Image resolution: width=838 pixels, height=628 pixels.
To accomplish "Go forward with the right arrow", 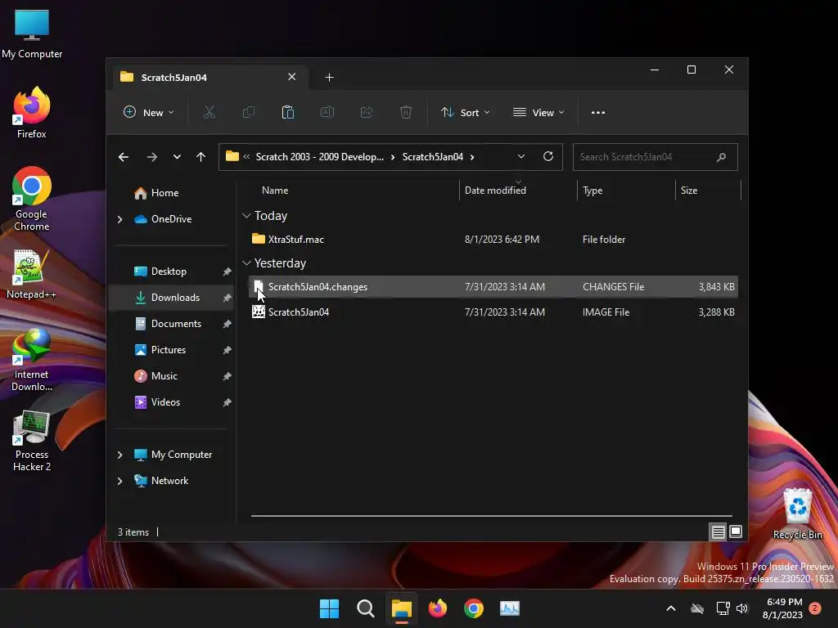I will coord(151,157).
